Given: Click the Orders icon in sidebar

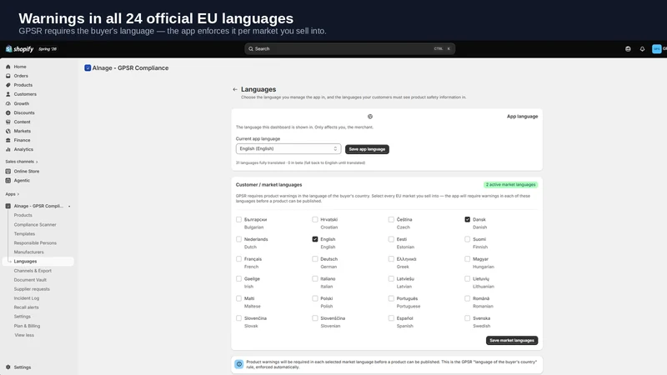Looking at the screenshot, I should click(x=8, y=76).
